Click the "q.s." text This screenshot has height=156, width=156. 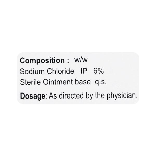(x=101, y=82)
